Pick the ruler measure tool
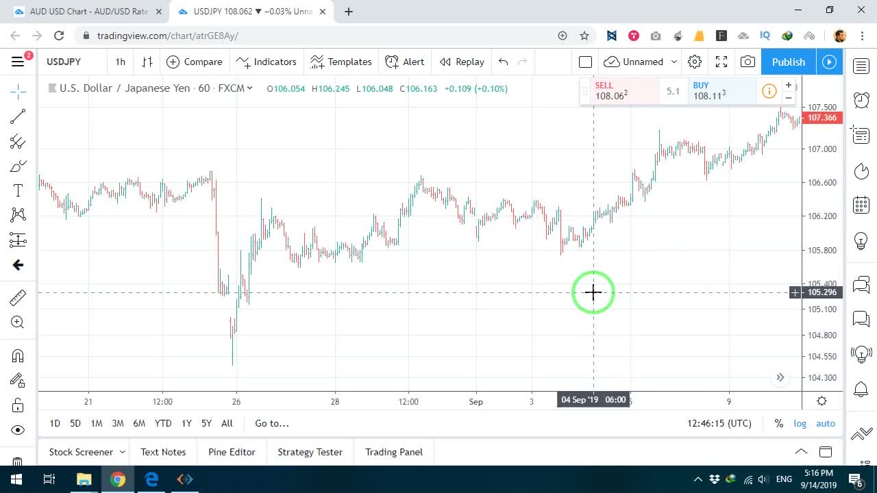 (18, 297)
